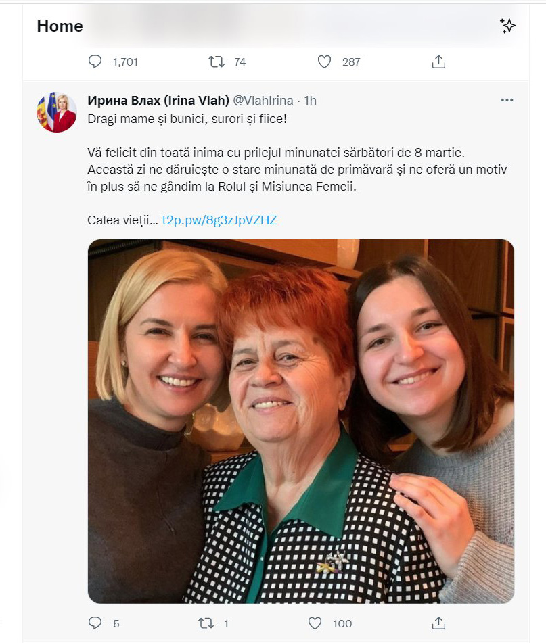
Task: Open Irina Vlah's profile avatar
Action: pyautogui.click(x=56, y=112)
